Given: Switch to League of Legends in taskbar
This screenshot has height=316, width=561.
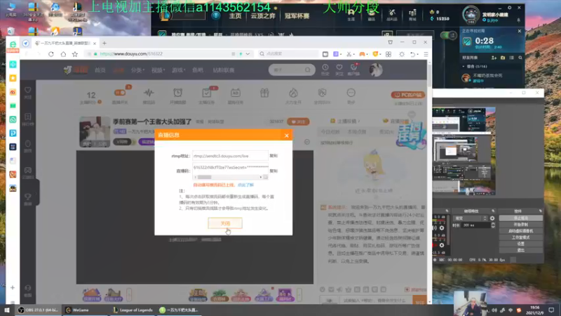Looking at the screenshot, I should (133, 310).
